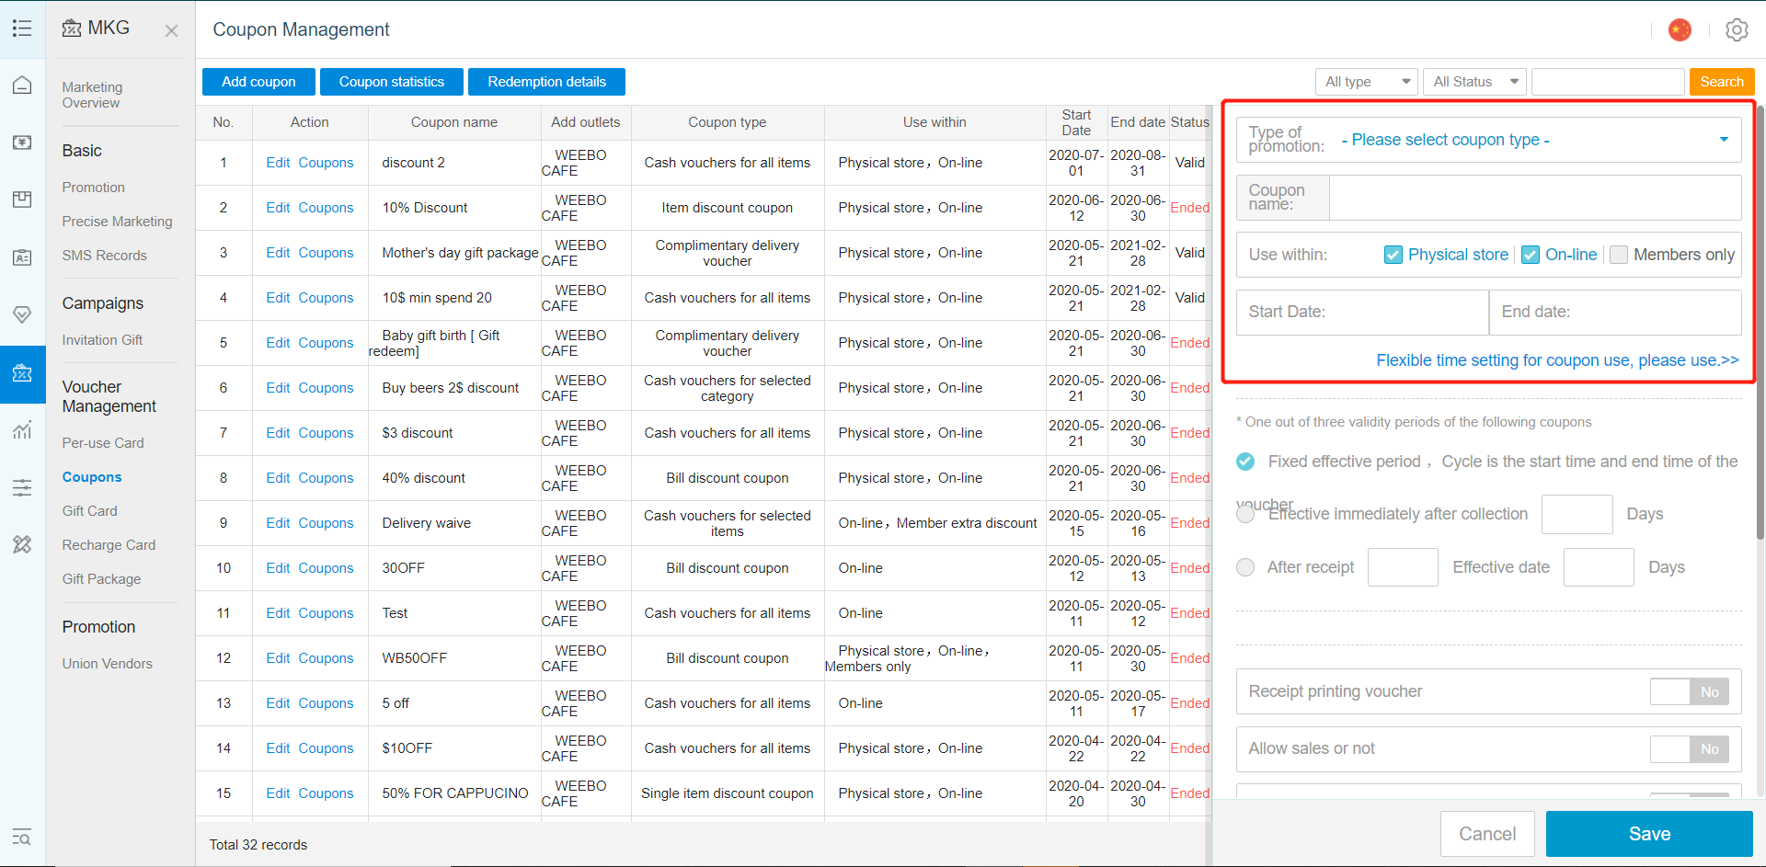Open Gift Card menu item

[89, 511]
